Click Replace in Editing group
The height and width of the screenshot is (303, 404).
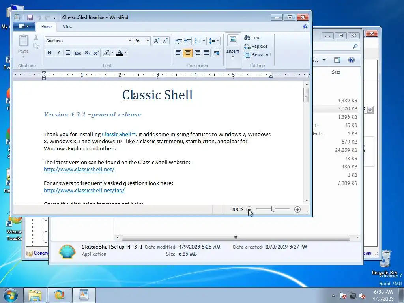[x=256, y=46]
